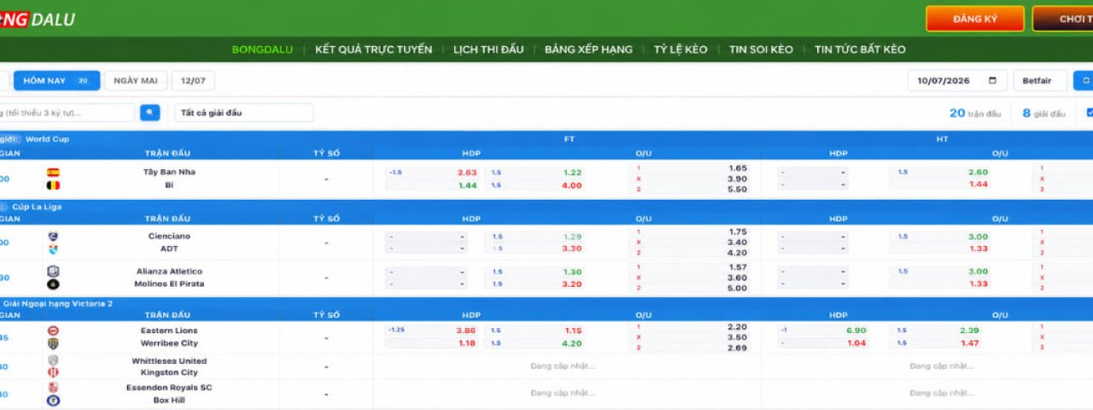Toggle the checkbox next to 8 giải đấu
Screen dimensions: 1093x410
click(1090, 113)
